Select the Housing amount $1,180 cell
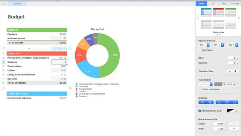Viewport: 241px width, 136px height. pyautogui.click(x=59, y=58)
